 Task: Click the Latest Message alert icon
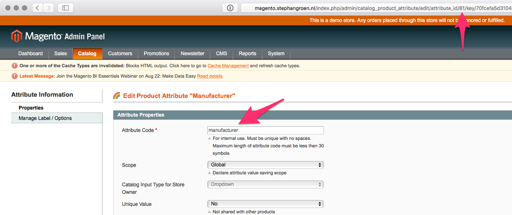tap(15, 76)
